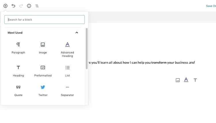Add a Preformatted block
Screen dimensions: 216x123
point(43,71)
